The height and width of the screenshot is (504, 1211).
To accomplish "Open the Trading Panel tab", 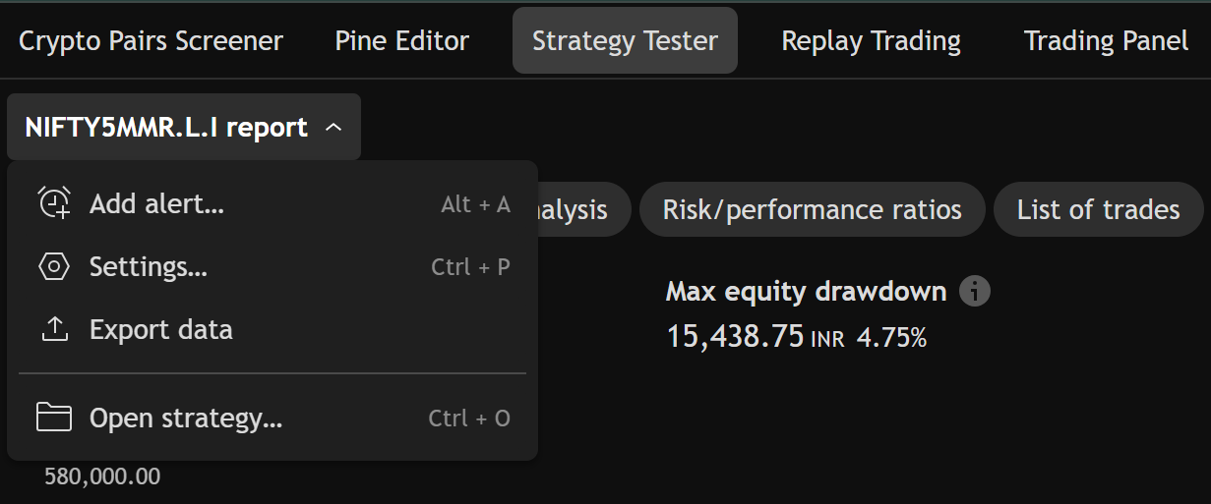I will pos(1106,41).
